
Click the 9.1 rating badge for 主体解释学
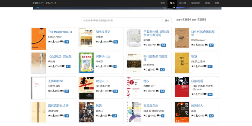click(67, 91)
